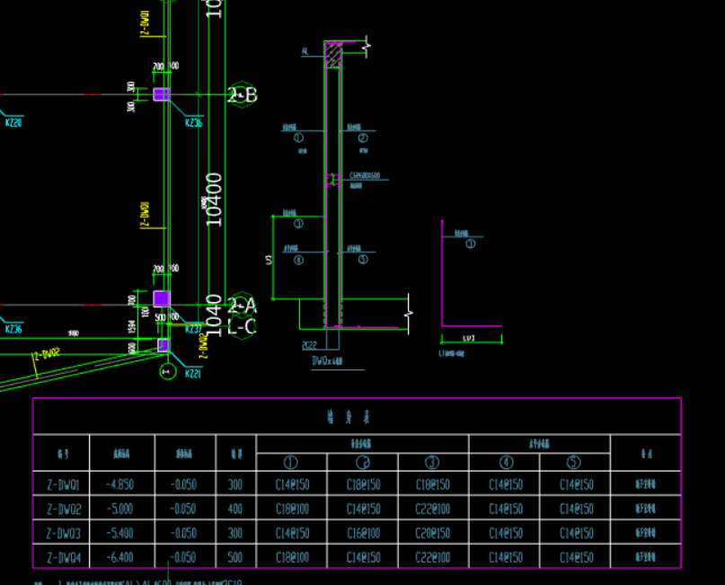Screen dimensions: 725x585
Task: Click the table title text
Action: click(349, 417)
